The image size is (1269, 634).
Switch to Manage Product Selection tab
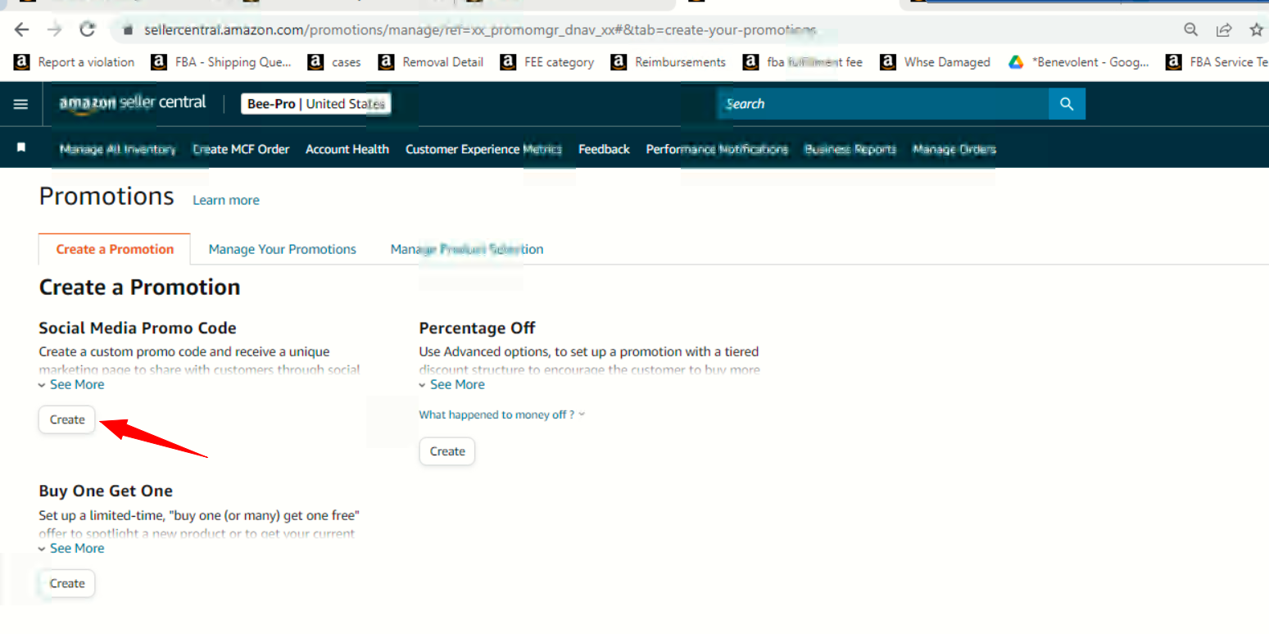(x=467, y=249)
